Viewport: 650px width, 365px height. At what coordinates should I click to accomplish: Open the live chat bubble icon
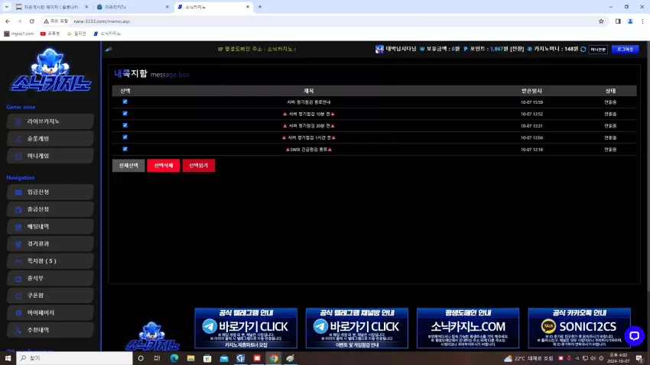[x=634, y=336]
